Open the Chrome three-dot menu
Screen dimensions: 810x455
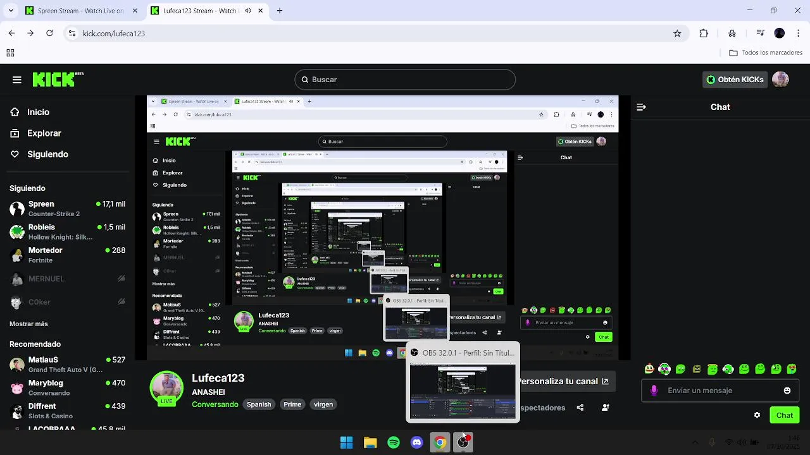pos(799,33)
